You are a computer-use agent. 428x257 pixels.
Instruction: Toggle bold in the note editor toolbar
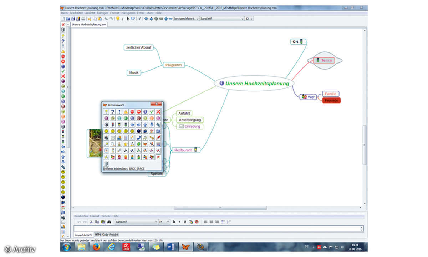(x=174, y=222)
